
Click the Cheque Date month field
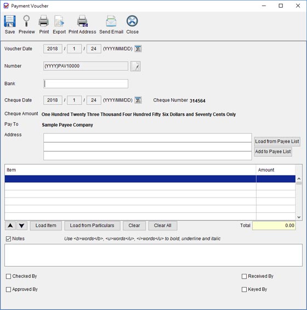point(74,100)
